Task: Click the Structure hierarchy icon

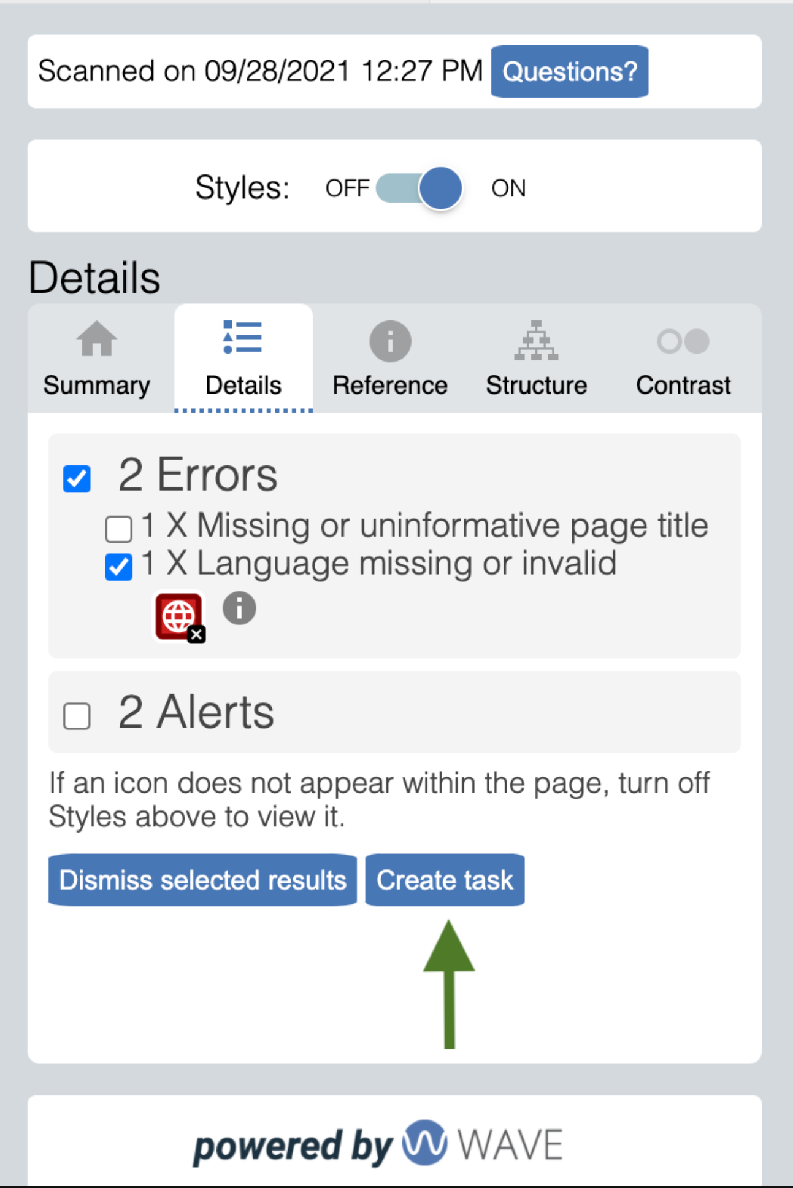Action: click(537, 340)
